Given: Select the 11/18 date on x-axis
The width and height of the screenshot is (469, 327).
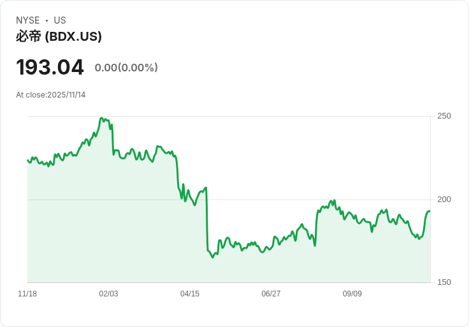Looking at the screenshot, I should 27,294.
